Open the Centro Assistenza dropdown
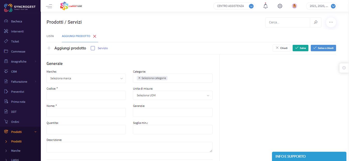 point(234,6)
